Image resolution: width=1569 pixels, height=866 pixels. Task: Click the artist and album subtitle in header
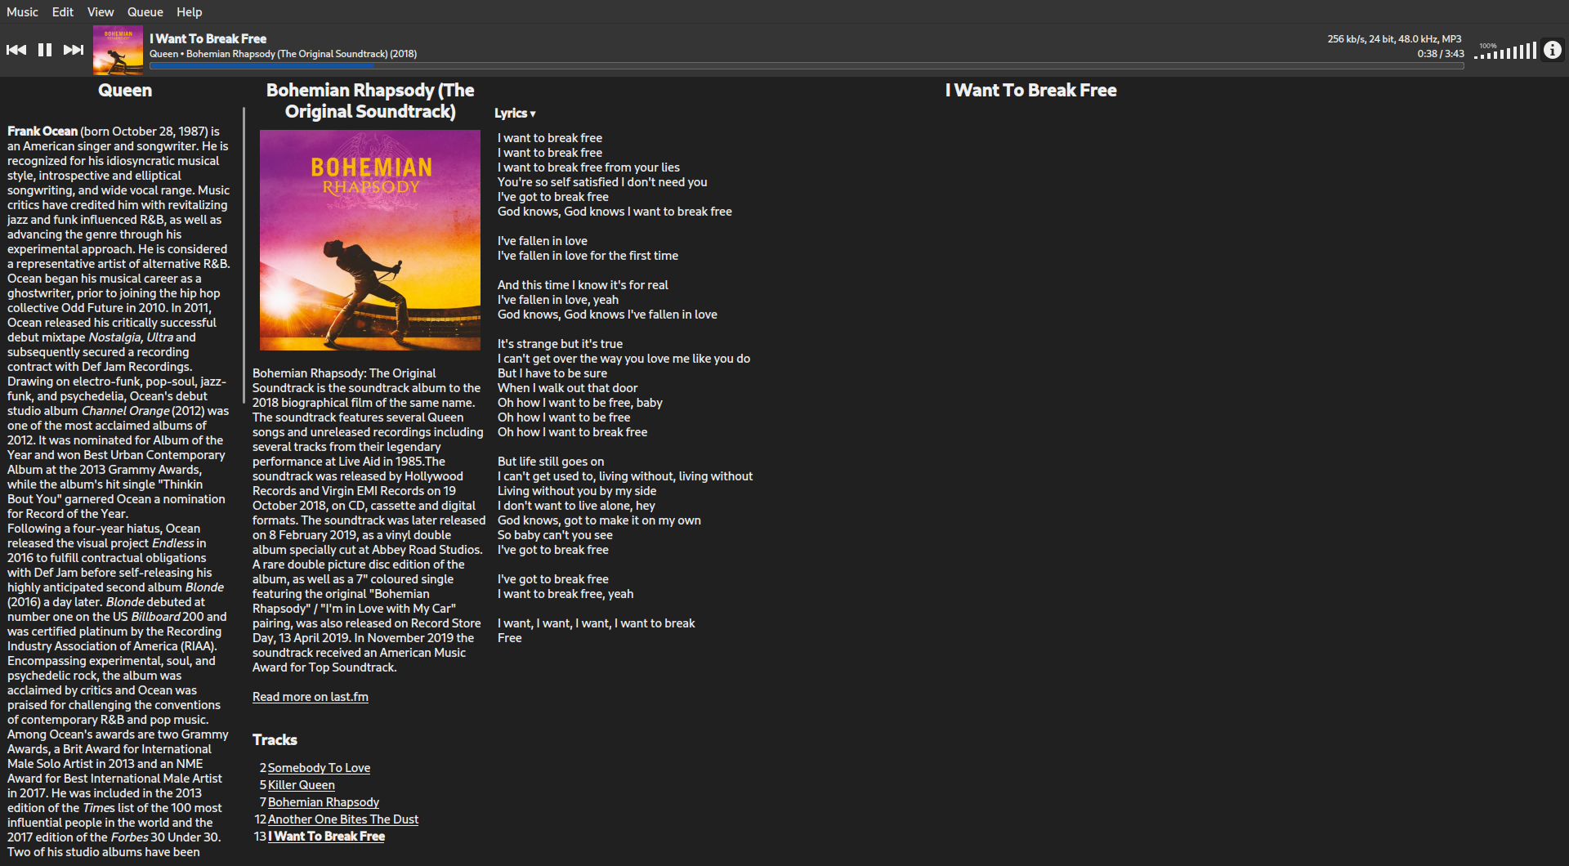(283, 54)
